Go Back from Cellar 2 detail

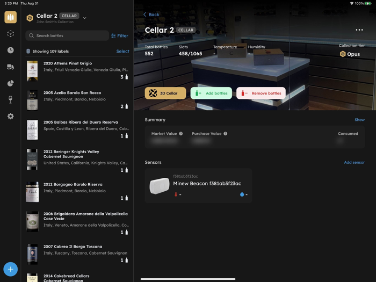point(151,15)
